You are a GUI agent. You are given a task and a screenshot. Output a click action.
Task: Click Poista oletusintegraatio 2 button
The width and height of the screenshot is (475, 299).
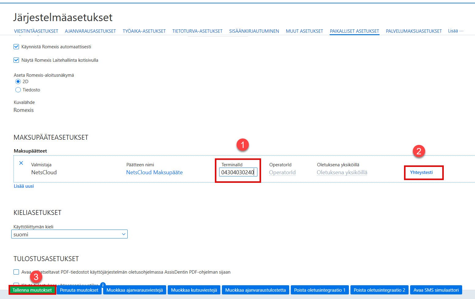380,290
